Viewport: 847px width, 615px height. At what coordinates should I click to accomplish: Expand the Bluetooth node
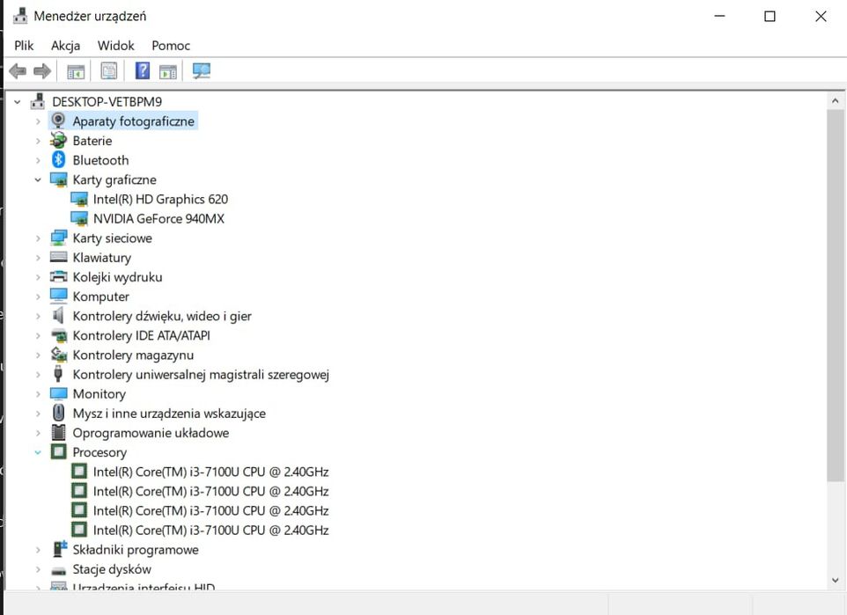coord(38,160)
